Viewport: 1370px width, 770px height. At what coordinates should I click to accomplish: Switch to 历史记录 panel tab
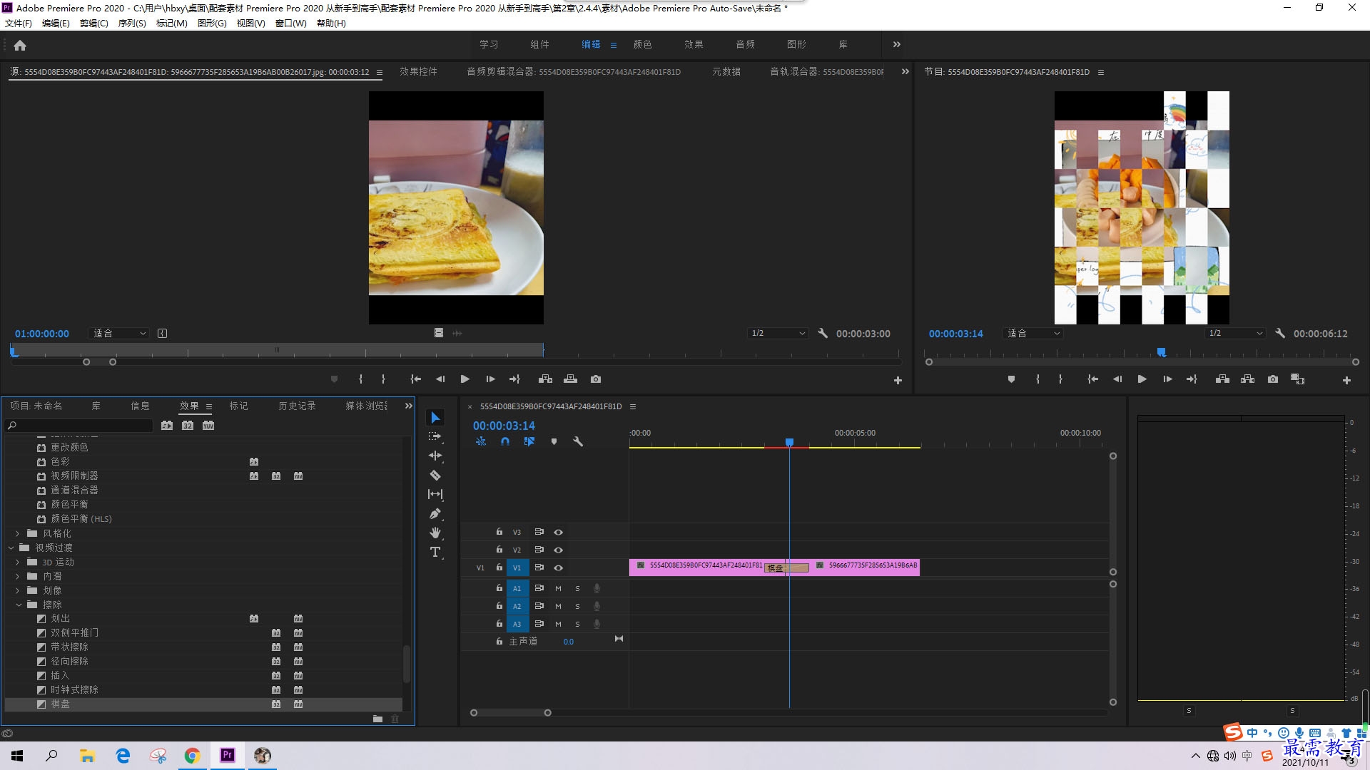297,406
